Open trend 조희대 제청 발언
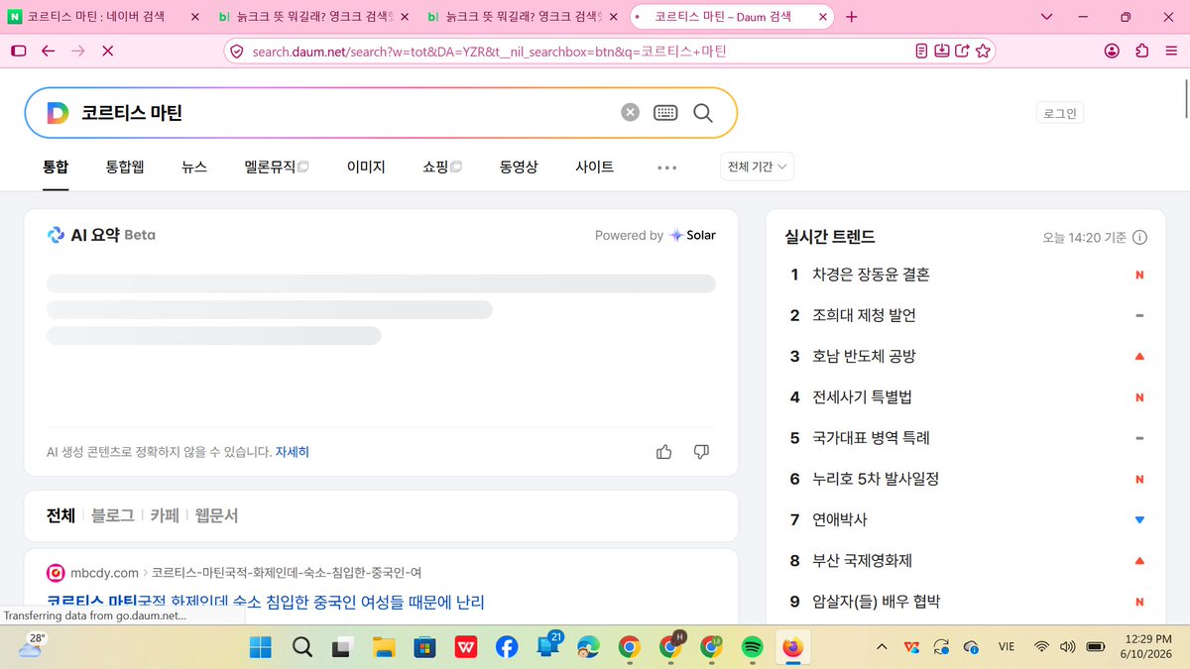1190x669 pixels. point(864,315)
